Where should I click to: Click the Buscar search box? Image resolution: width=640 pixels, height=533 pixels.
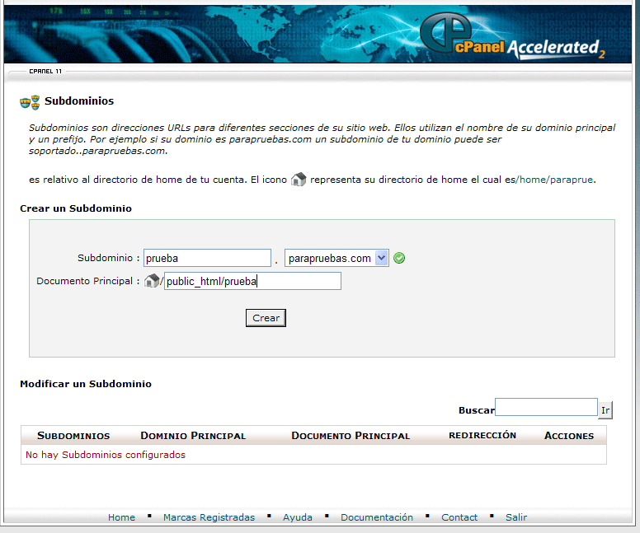click(x=545, y=408)
